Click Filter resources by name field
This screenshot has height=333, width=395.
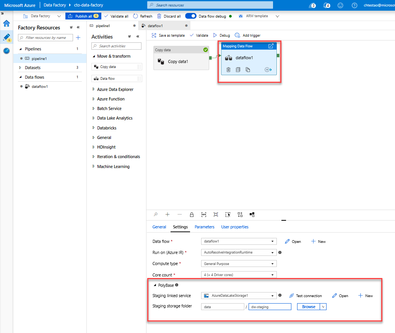(x=46, y=38)
